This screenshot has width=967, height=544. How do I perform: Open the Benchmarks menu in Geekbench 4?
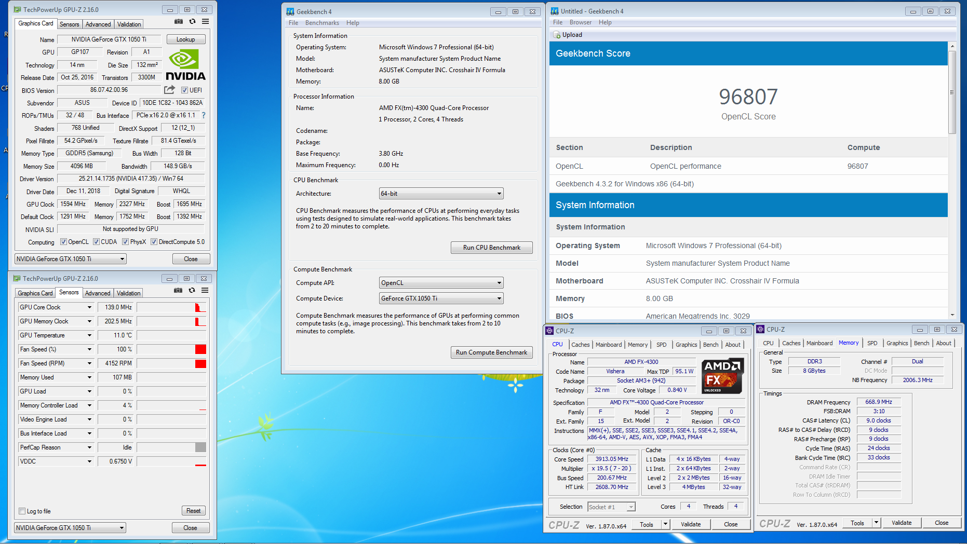[322, 23]
